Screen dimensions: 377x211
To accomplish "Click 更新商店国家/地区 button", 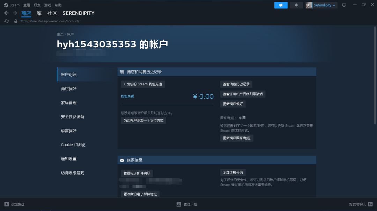I will click(237, 138).
